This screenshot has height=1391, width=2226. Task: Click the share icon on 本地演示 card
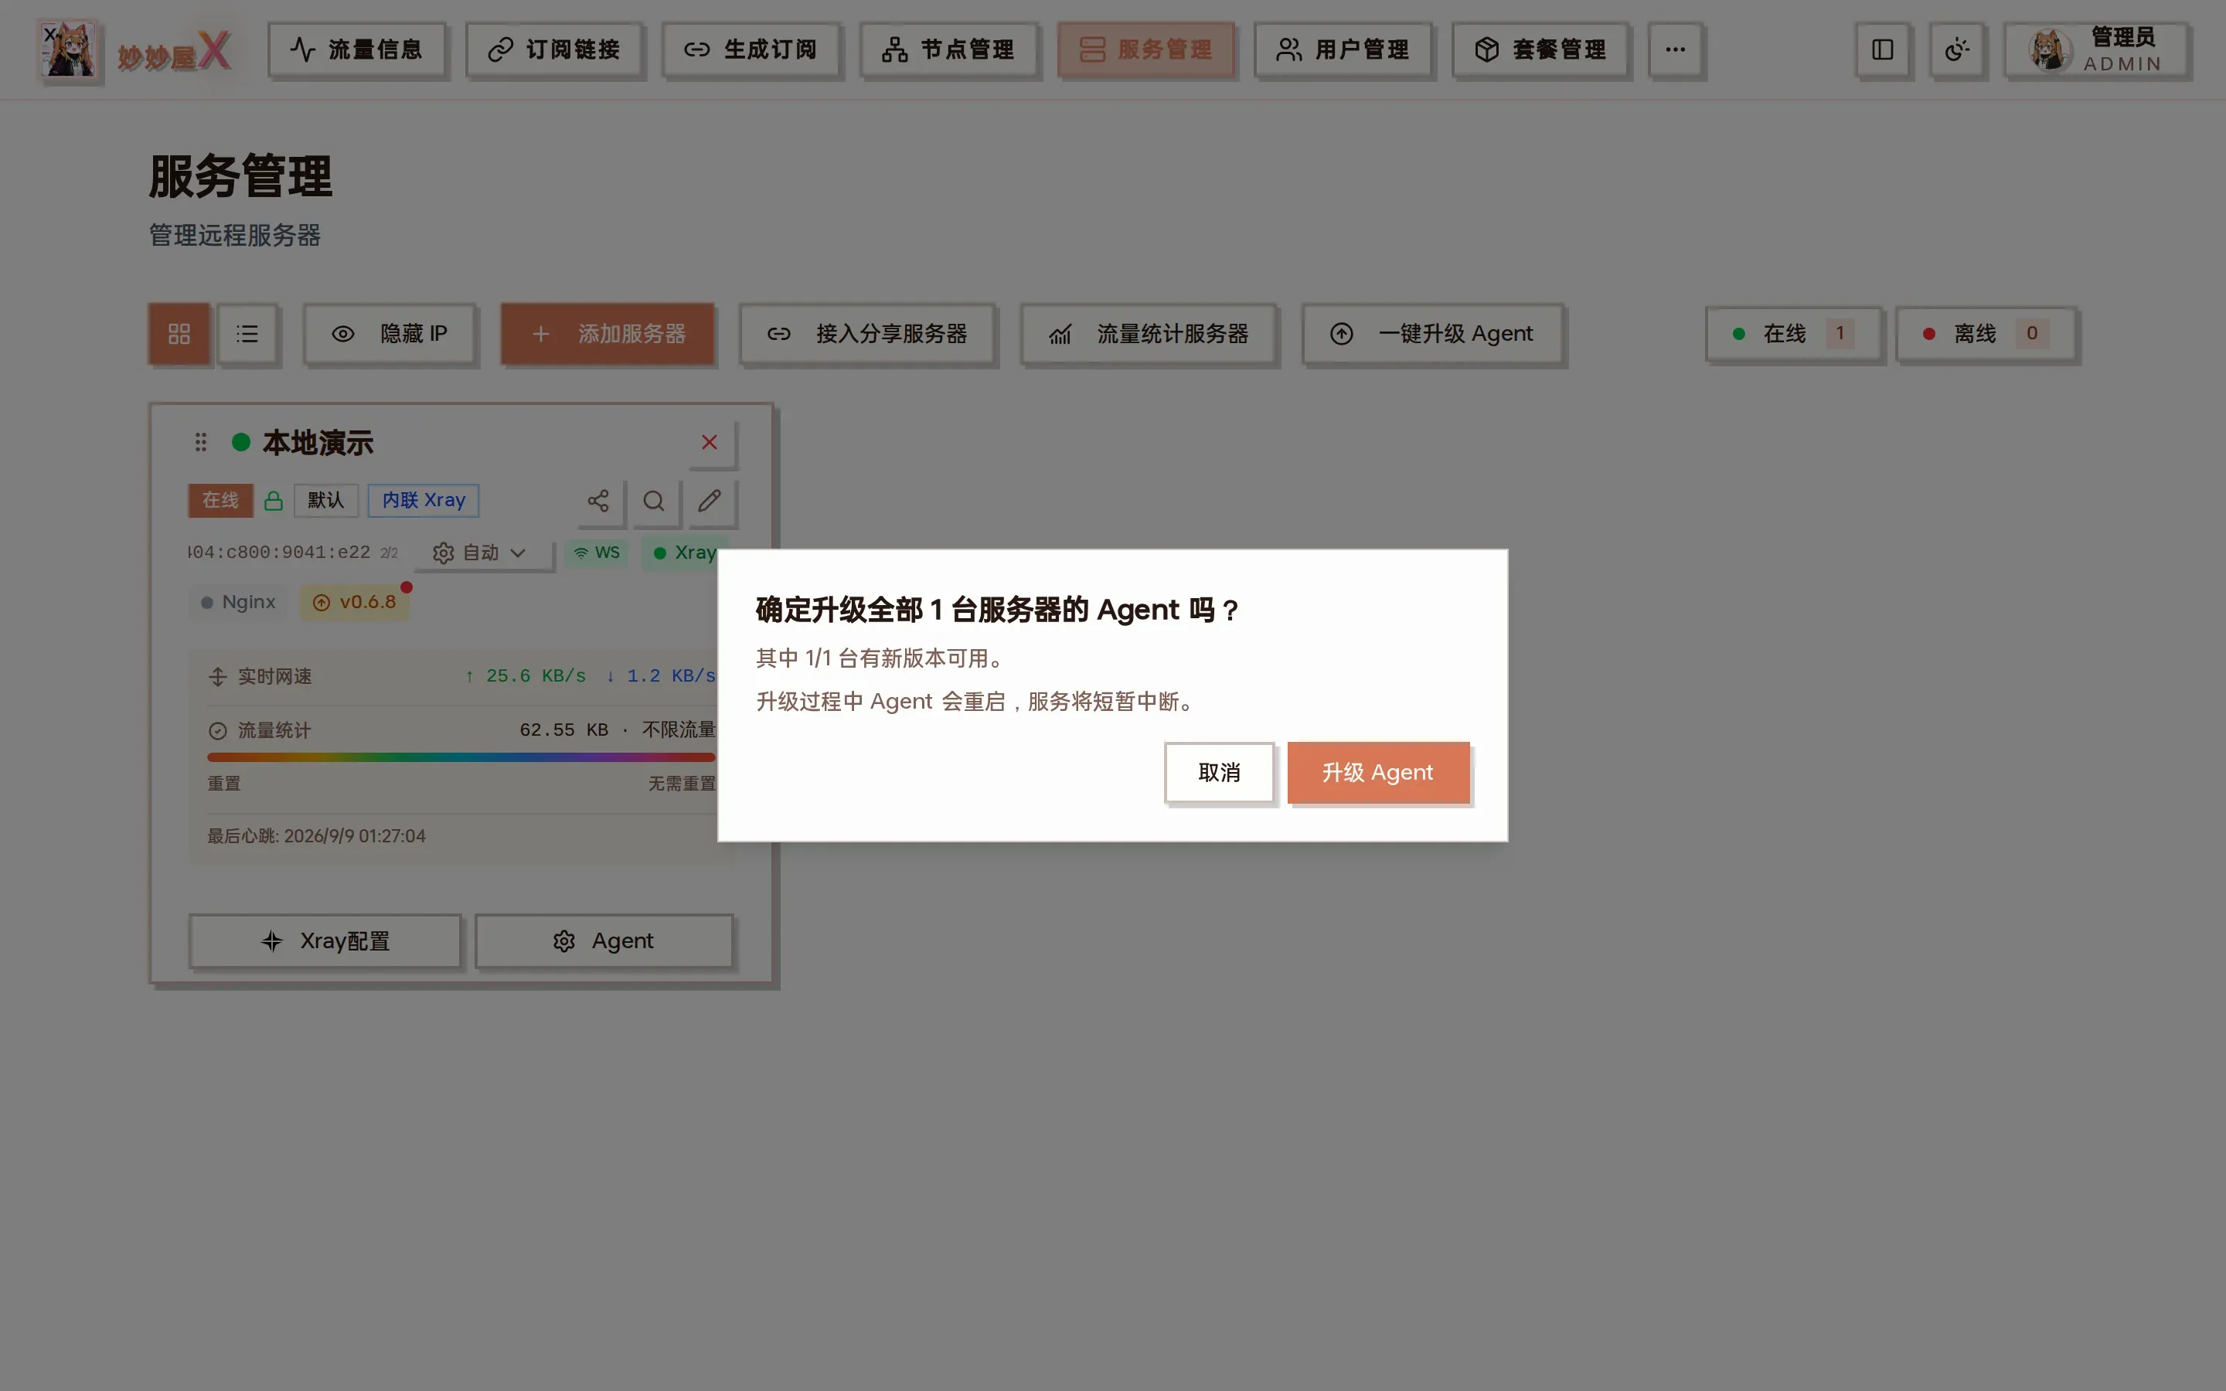pos(598,501)
